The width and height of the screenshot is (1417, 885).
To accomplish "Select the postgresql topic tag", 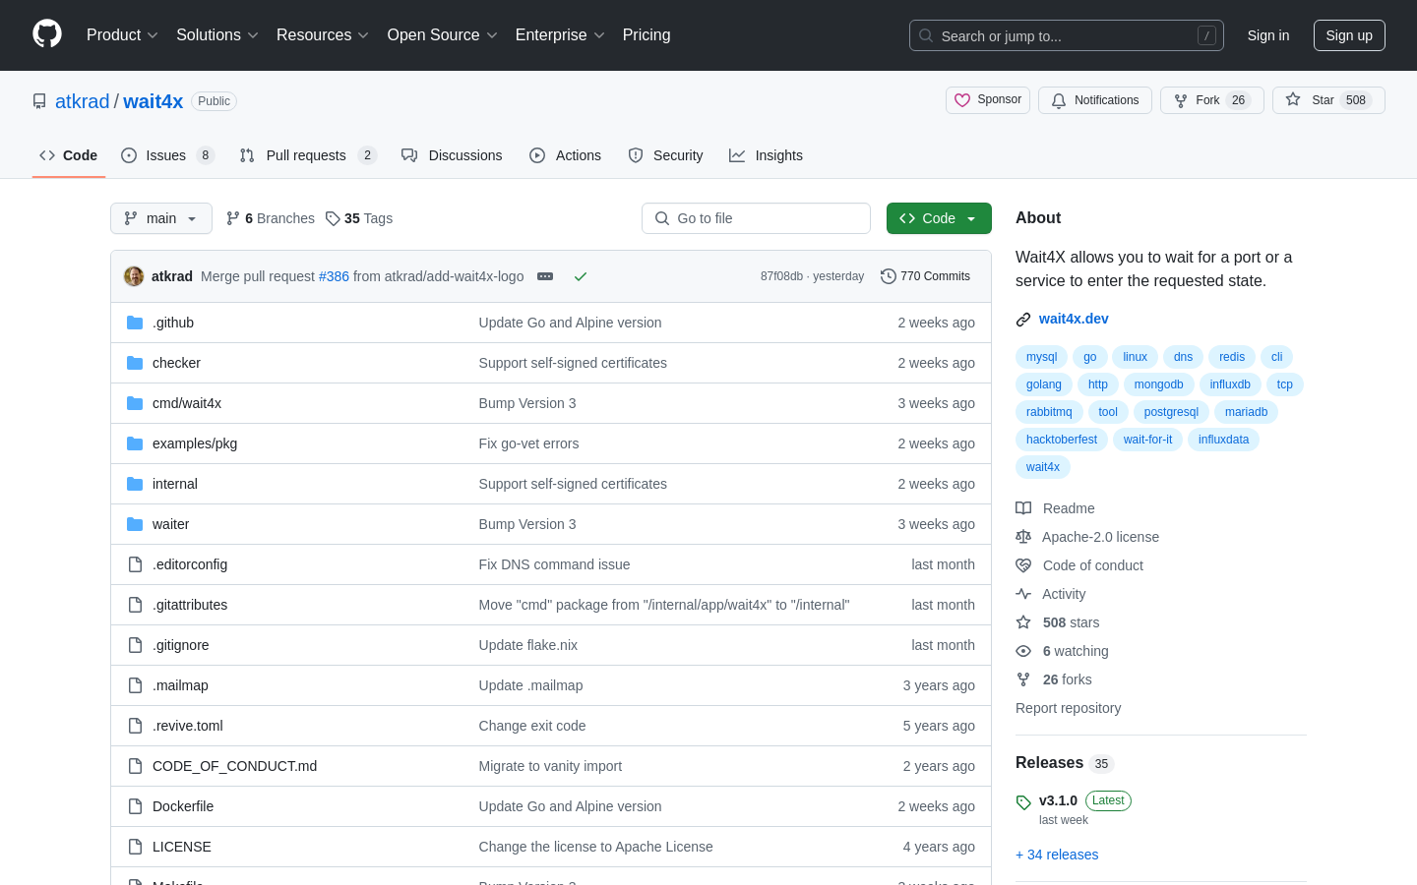I will 1171,412.
